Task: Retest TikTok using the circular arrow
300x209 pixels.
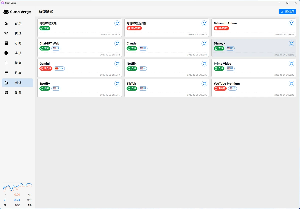Action: tap(204, 84)
